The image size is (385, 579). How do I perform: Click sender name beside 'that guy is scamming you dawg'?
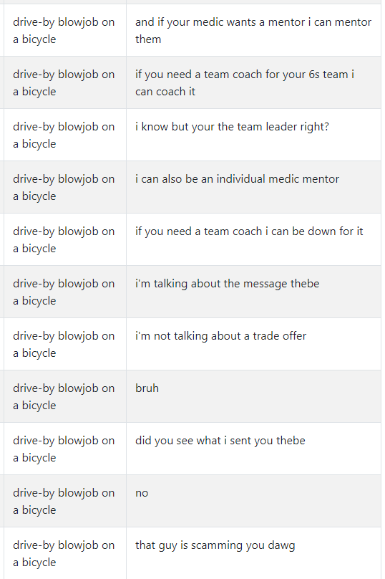click(64, 553)
